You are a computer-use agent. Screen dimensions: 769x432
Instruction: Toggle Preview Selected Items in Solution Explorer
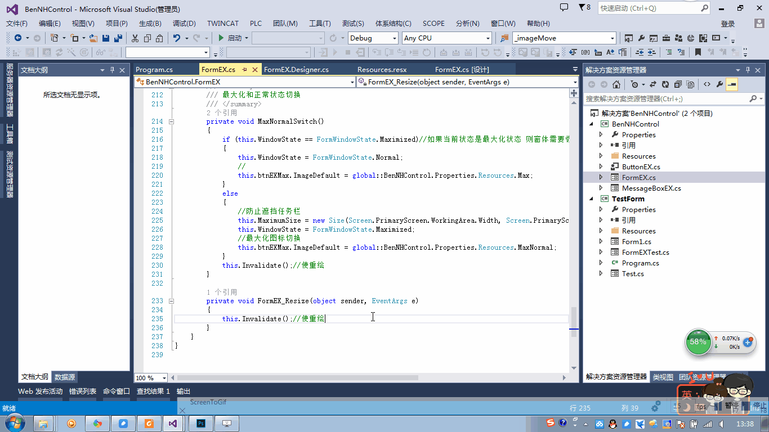pyautogui.click(x=732, y=84)
